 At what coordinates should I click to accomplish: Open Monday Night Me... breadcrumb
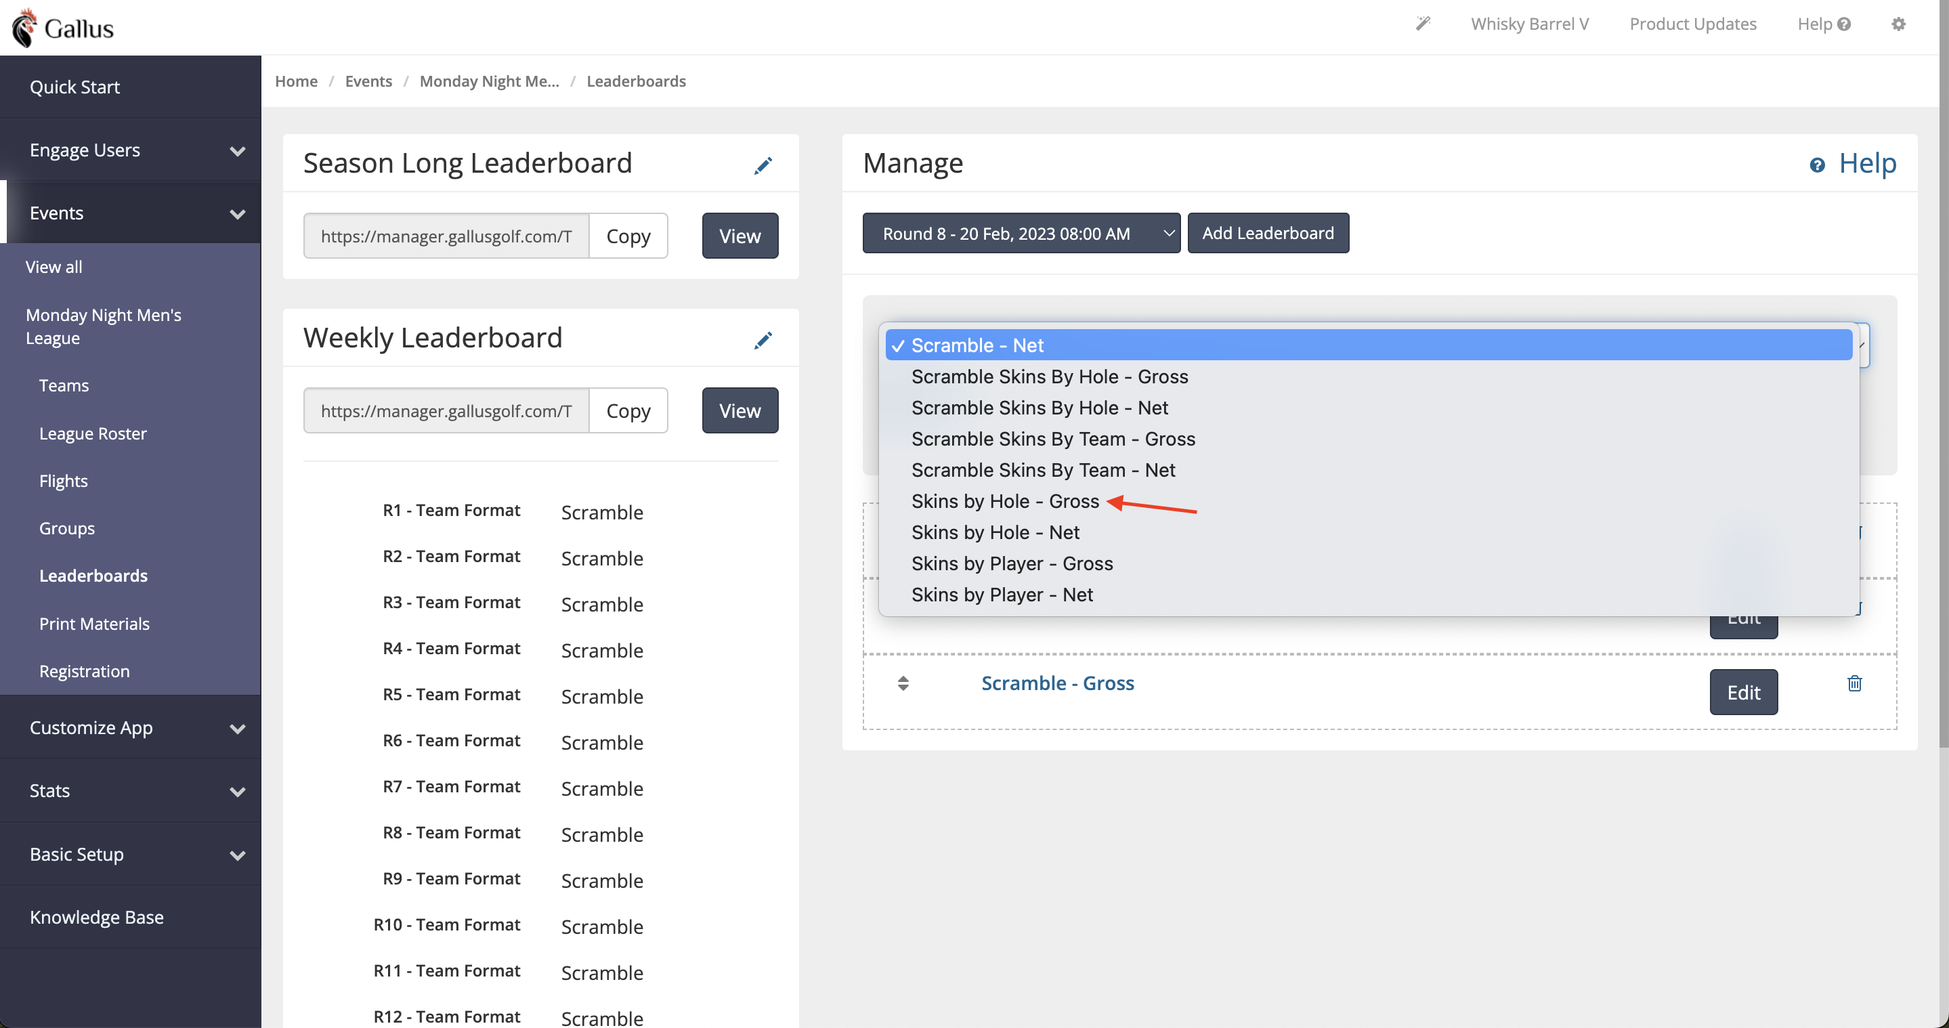click(x=489, y=81)
